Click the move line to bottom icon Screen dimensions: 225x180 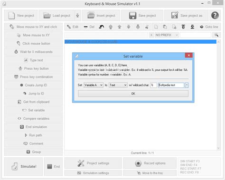pos(138,27)
